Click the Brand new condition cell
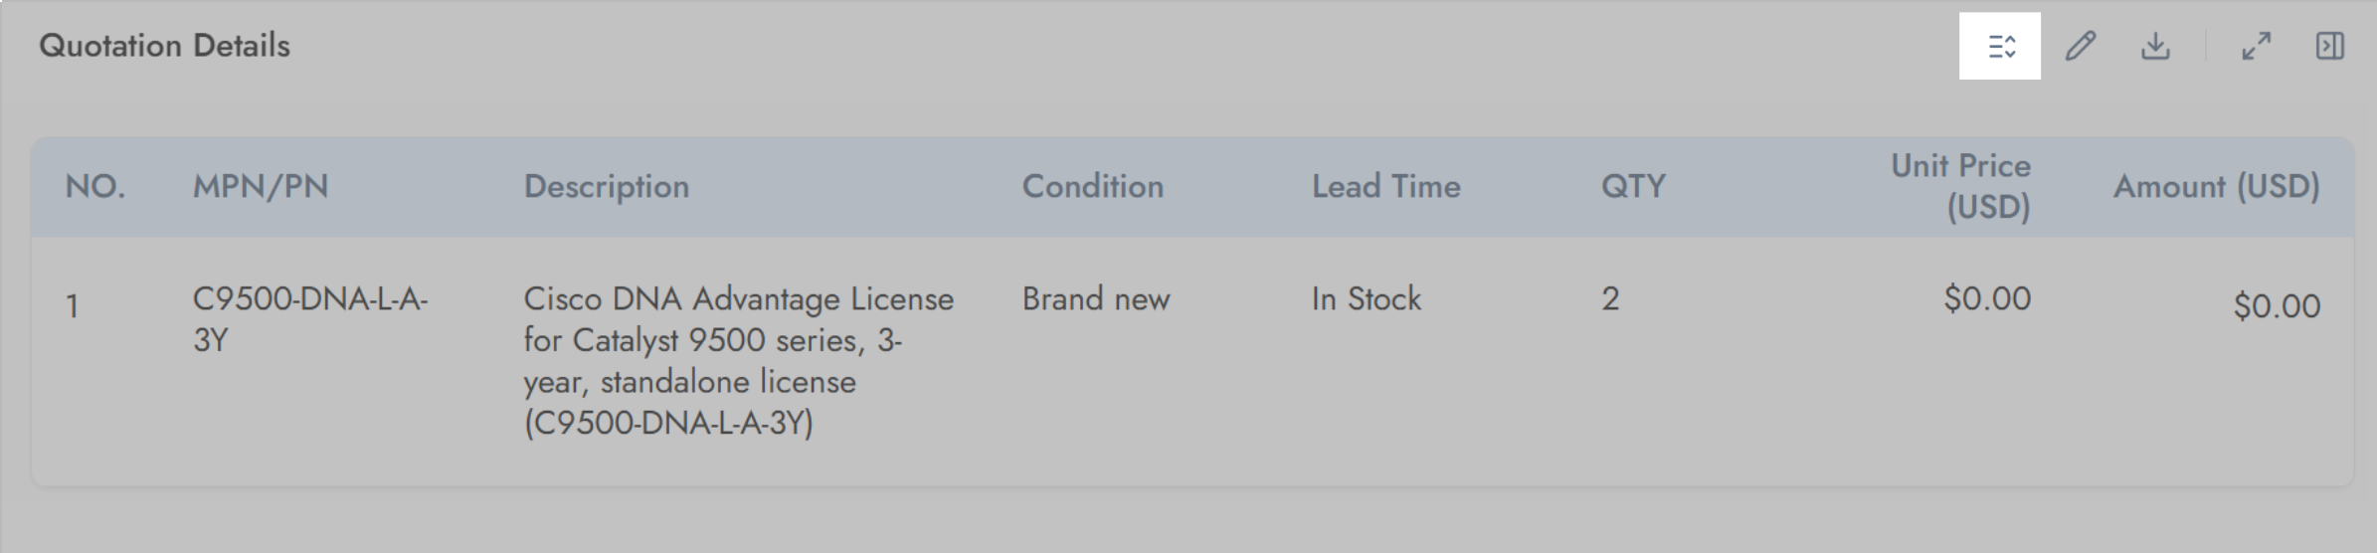2377x553 pixels. coord(1096,298)
